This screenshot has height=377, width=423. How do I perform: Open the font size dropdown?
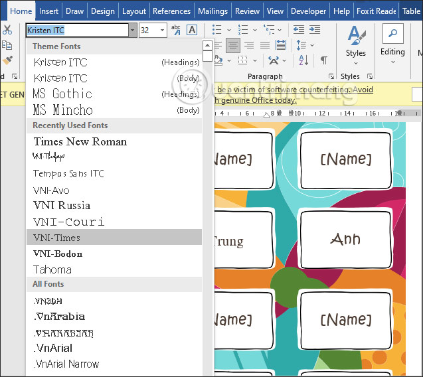click(162, 31)
